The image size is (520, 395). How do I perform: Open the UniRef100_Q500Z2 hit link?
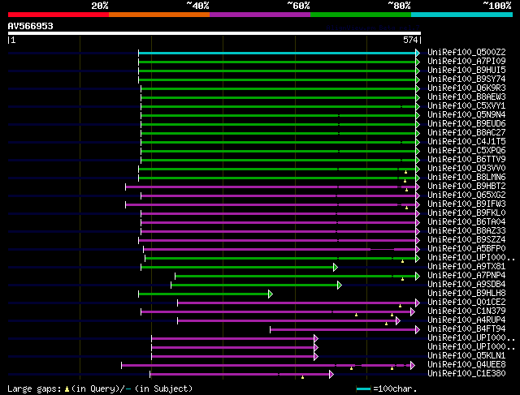click(466, 53)
